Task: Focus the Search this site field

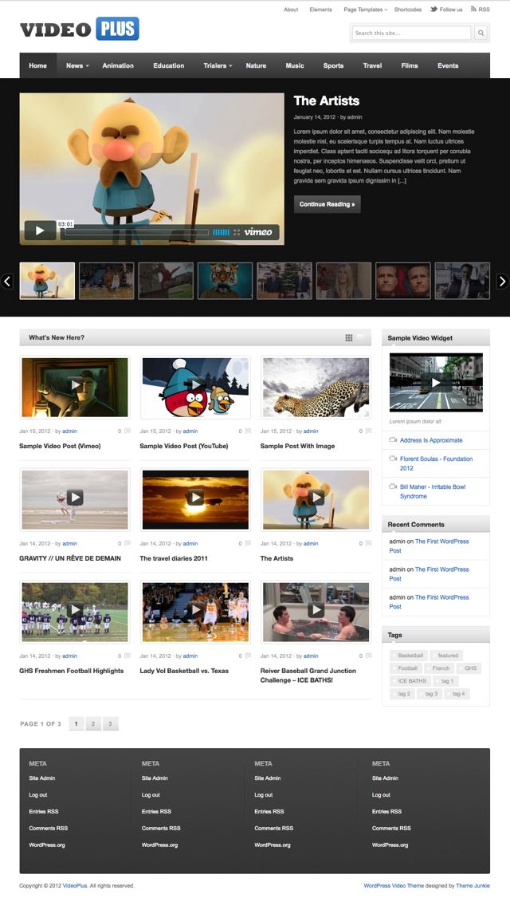Action: click(411, 33)
